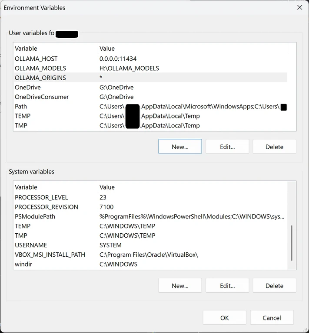Screen dimensions: 309x333
Task: Select the OLLAMA_HOST user variable
Action: [x=36, y=59]
